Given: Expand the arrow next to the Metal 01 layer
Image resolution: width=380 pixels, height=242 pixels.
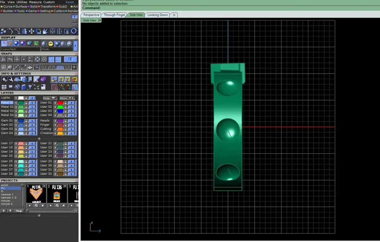Looking at the screenshot, I should tap(16, 103).
